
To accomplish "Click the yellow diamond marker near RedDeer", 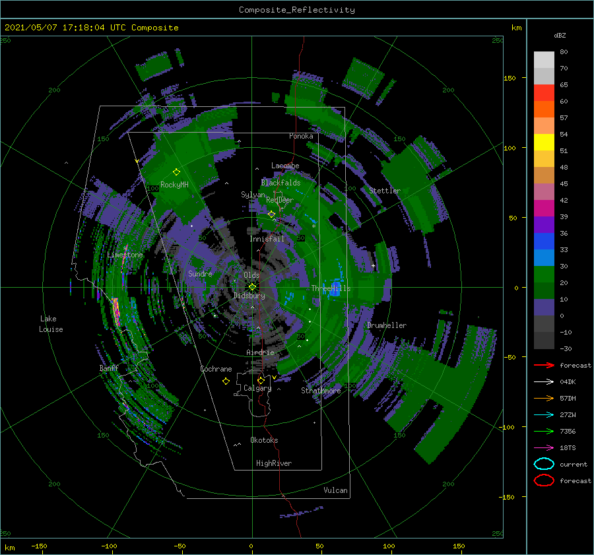I will coord(271,214).
